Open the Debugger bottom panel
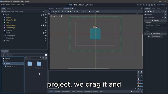Screen dimensions: 168x94 [x=57, y=91]
